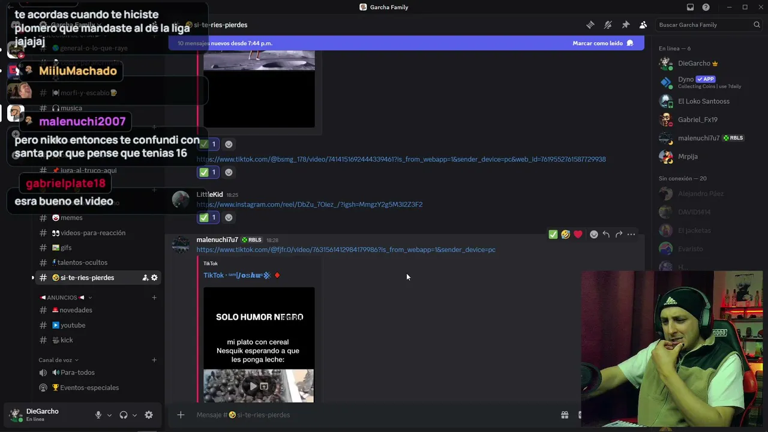768x432 pixels.
Task: Open the Discord inbox icon
Action: coord(690,7)
